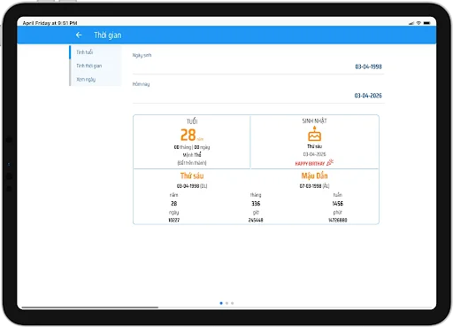Select the Xem ngày tab

(96, 79)
